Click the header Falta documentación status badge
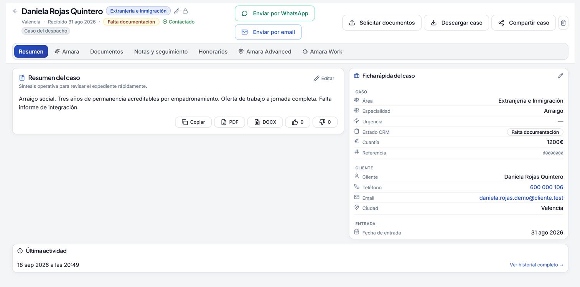Viewport: 580px width, 287px height. pos(131,22)
